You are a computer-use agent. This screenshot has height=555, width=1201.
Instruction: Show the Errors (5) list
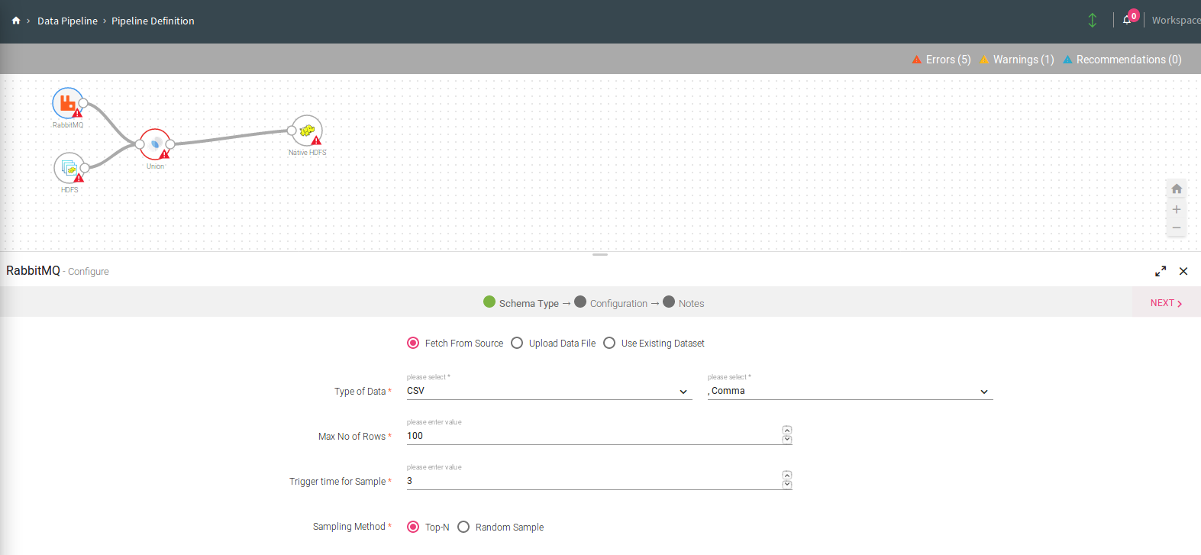(941, 60)
